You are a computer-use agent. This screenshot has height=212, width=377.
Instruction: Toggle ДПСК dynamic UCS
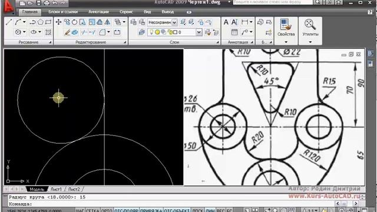pos(198,210)
